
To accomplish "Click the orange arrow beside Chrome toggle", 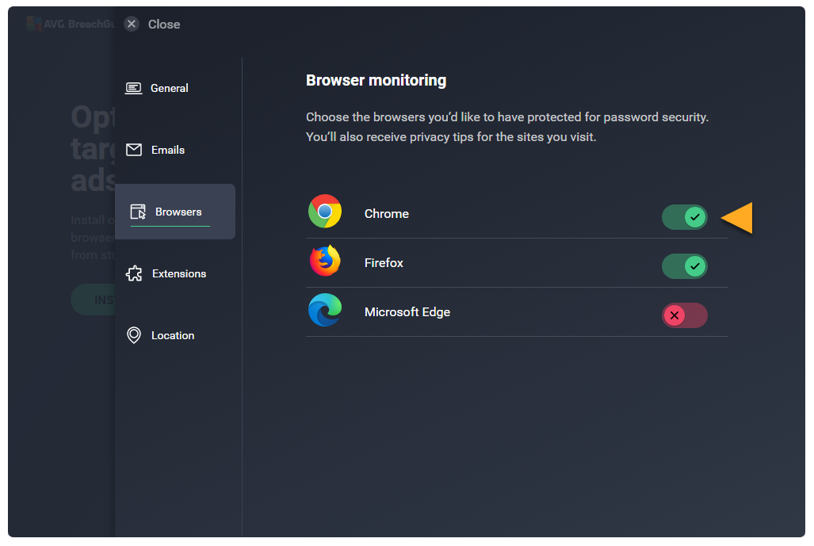I will click(737, 218).
